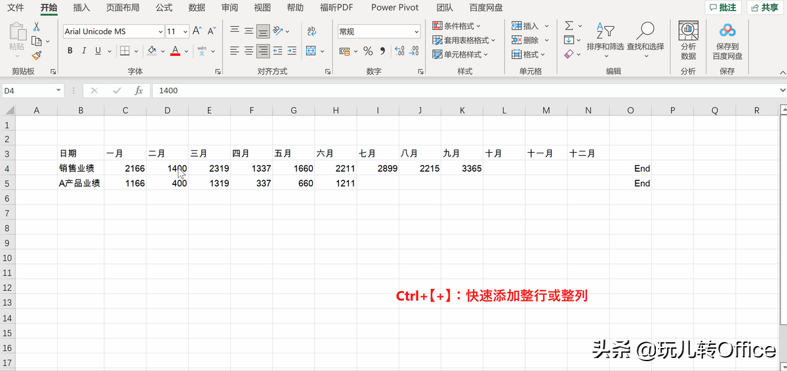Click the 共享 share button
Viewport: 787px width, 371px height.
tap(764, 8)
